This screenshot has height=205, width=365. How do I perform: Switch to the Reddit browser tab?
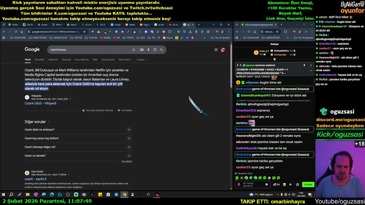131,25
